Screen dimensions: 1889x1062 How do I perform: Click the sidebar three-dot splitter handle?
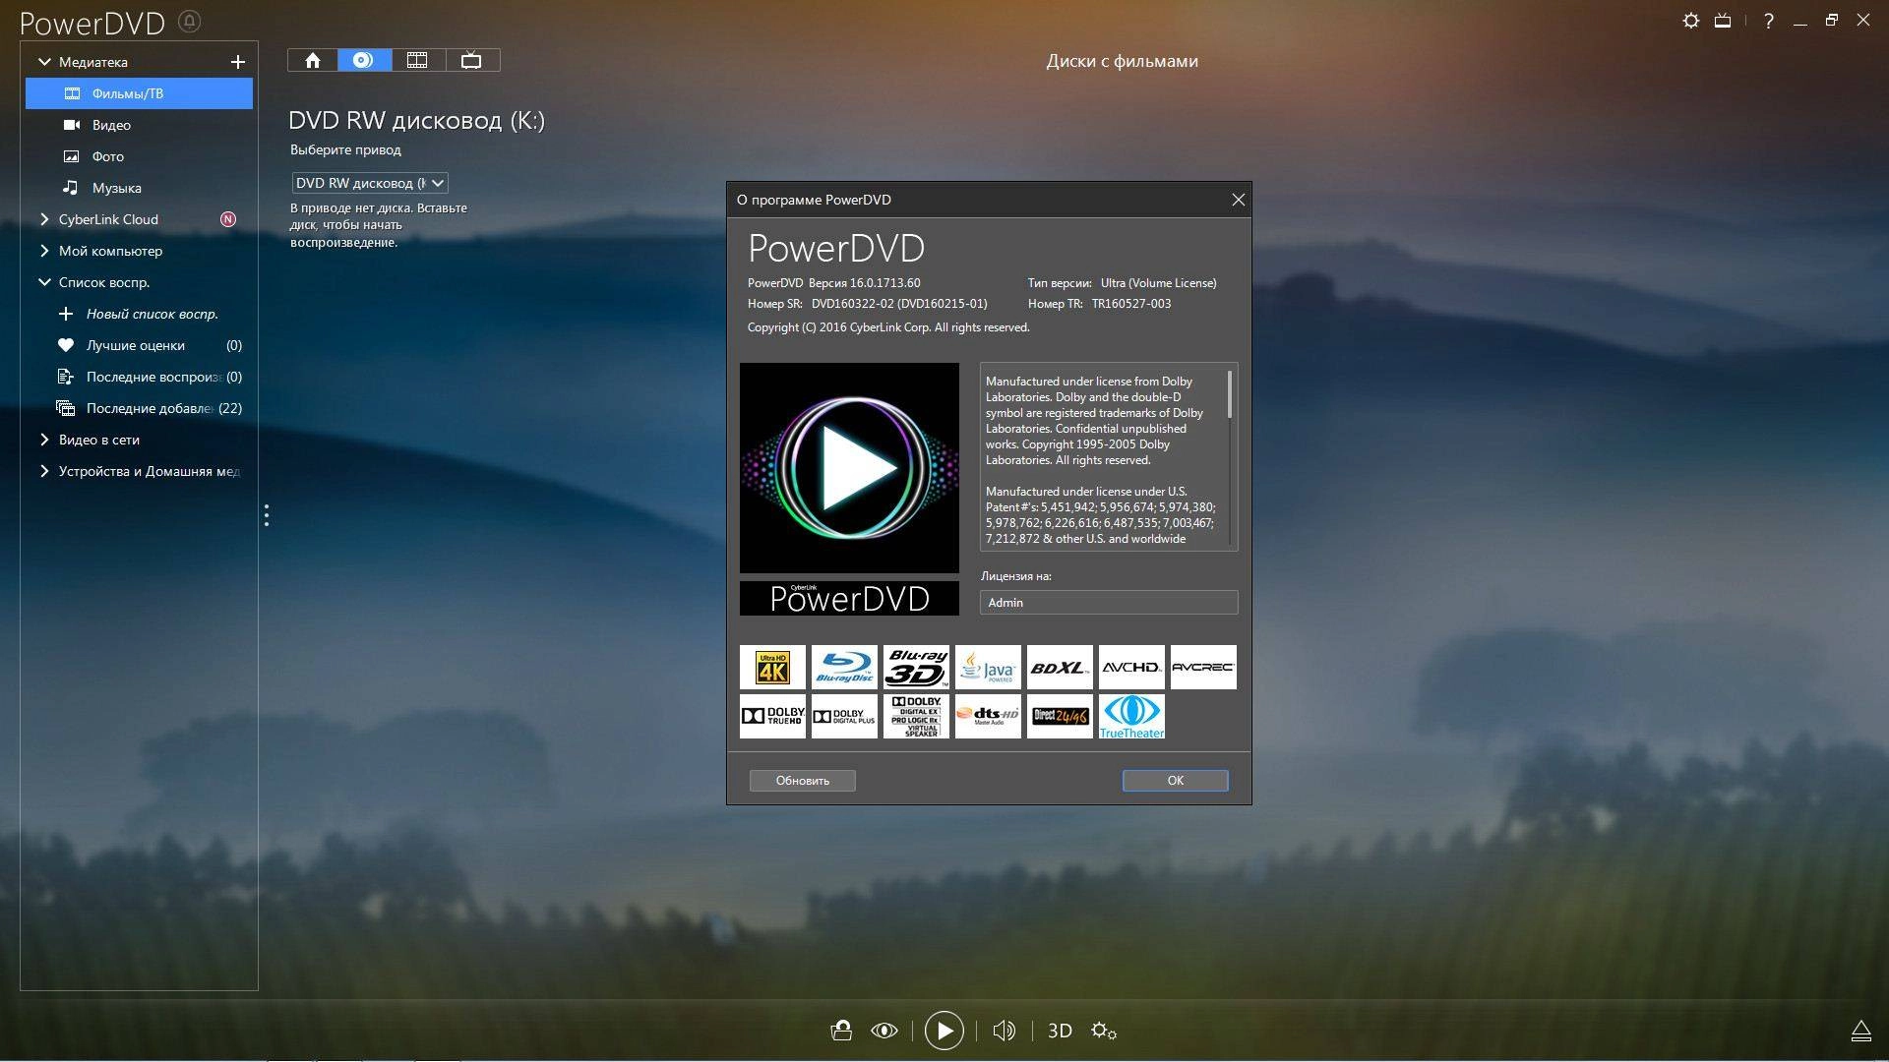[266, 515]
